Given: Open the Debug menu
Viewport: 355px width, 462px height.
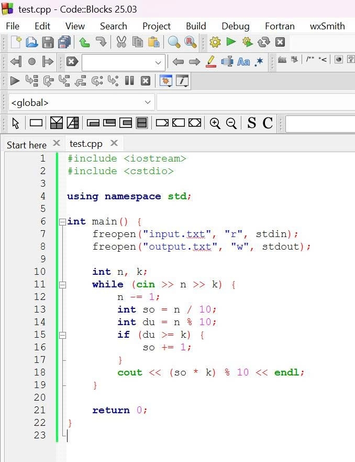Looking at the screenshot, I should tap(236, 26).
